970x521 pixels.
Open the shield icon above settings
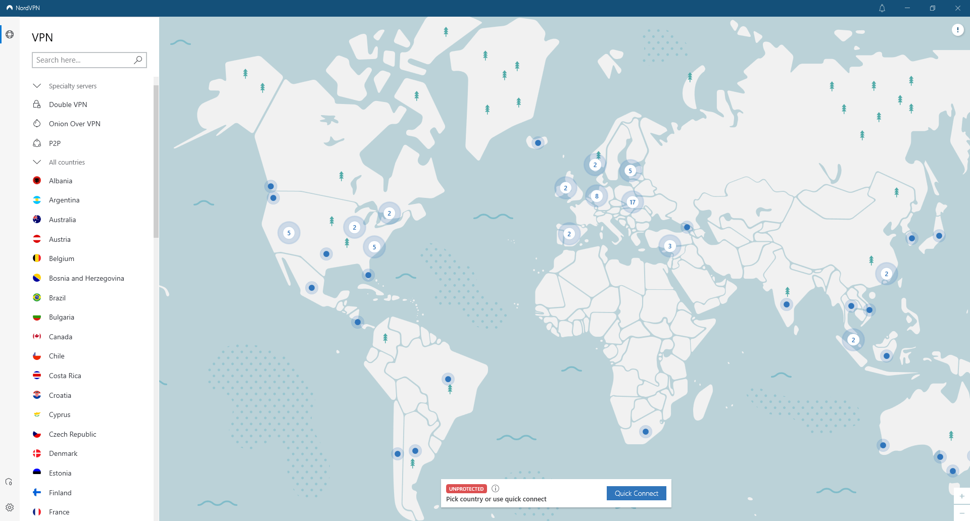coord(9,482)
